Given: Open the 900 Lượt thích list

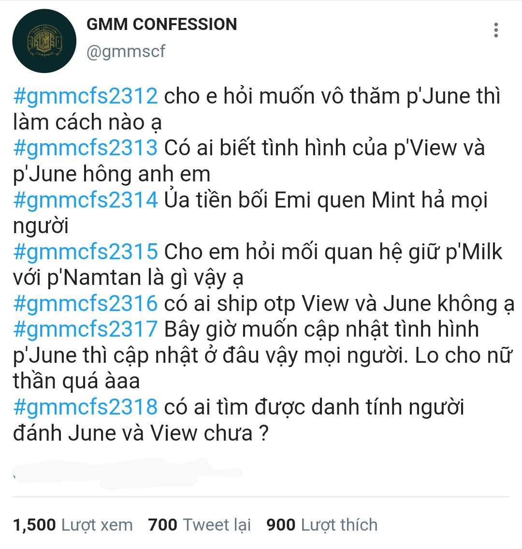Looking at the screenshot, I should click(x=322, y=525).
